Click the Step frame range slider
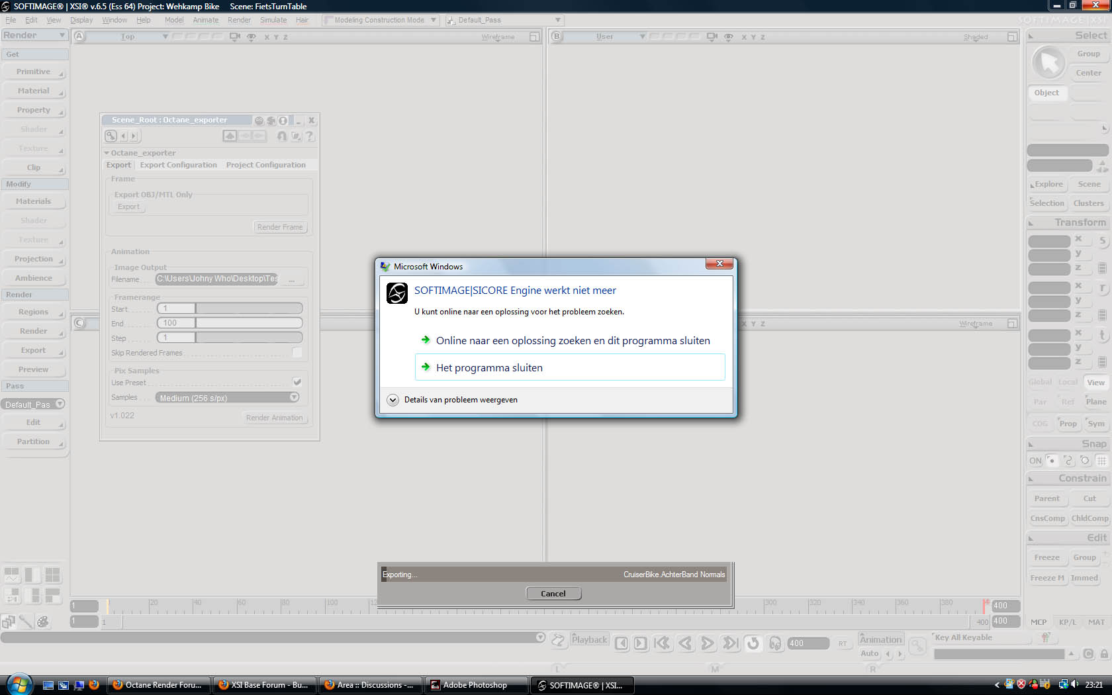 click(x=230, y=338)
